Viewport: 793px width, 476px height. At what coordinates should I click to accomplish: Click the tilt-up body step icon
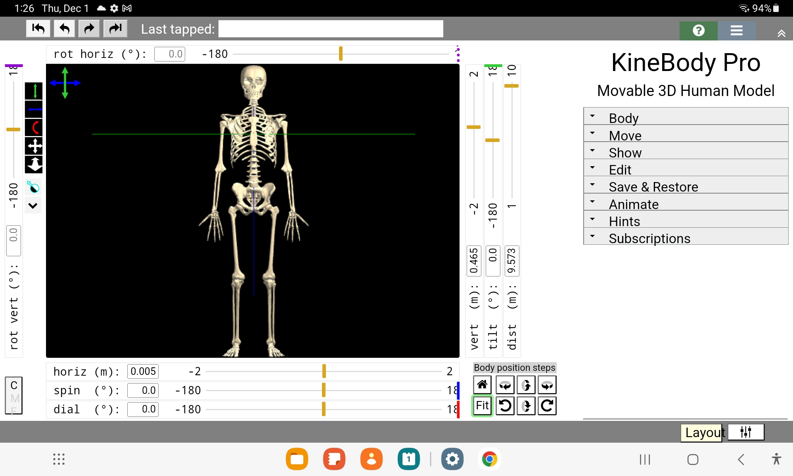[x=526, y=385]
